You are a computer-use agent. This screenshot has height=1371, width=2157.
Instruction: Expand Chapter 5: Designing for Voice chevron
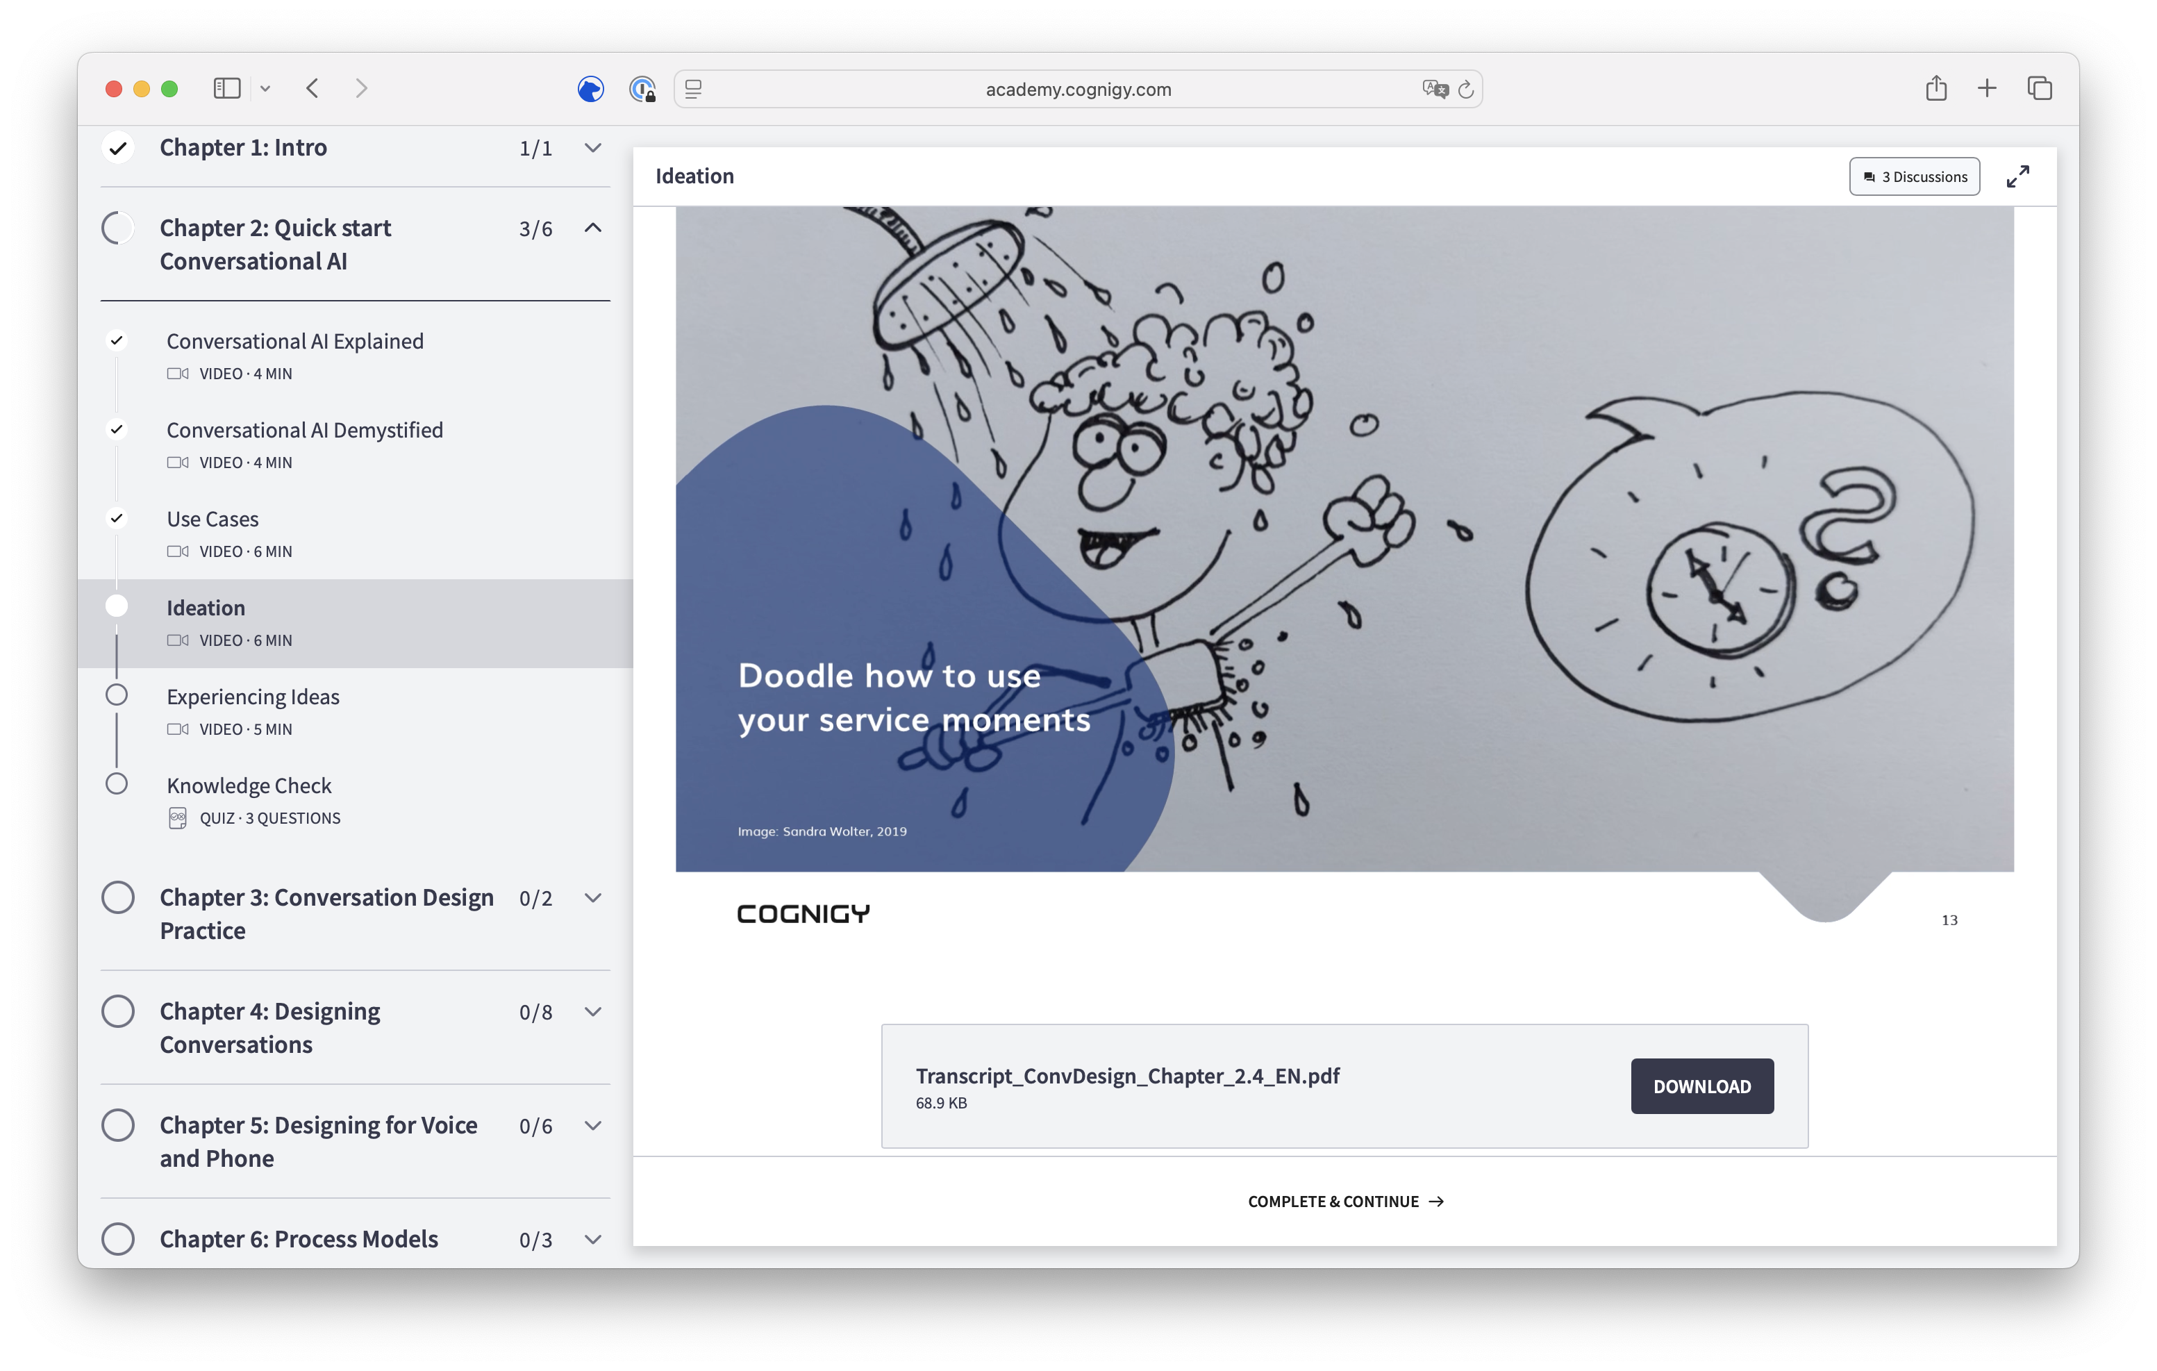(592, 1125)
